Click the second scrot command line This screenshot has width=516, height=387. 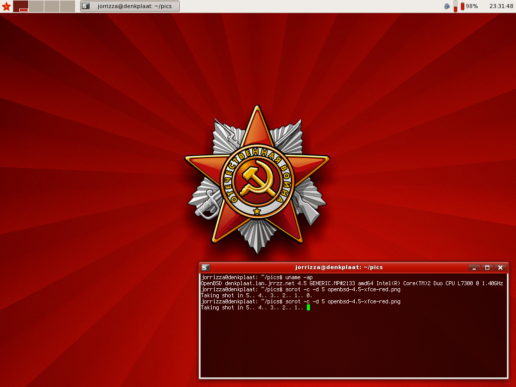coord(301,301)
